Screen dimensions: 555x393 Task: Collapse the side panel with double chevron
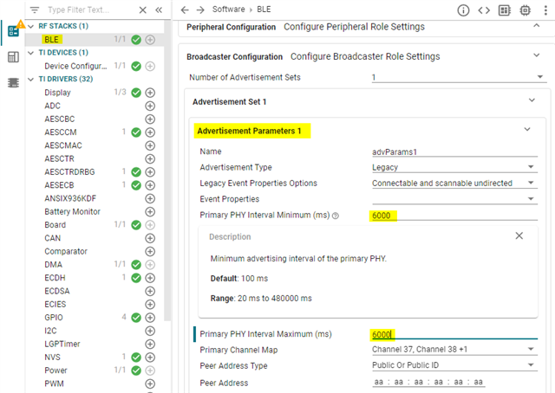pyautogui.click(x=158, y=10)
